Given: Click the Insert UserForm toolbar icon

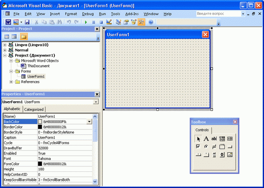Looking at the screenshot, I should pyautogui.click(x=16, y=22).
